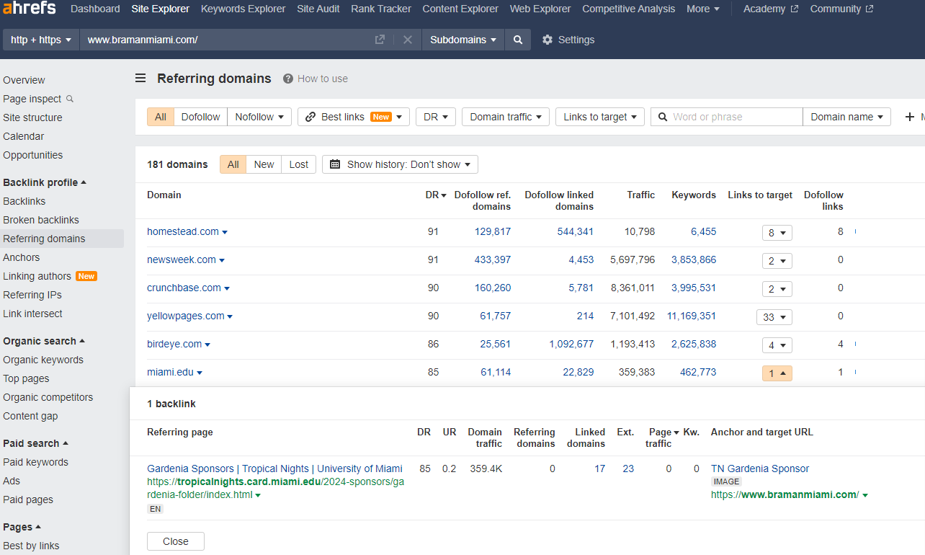The width and height of the screenshot is (925, 555).
Task: Open Broken backlinks in the sidebar
Action: pos(41,220)
